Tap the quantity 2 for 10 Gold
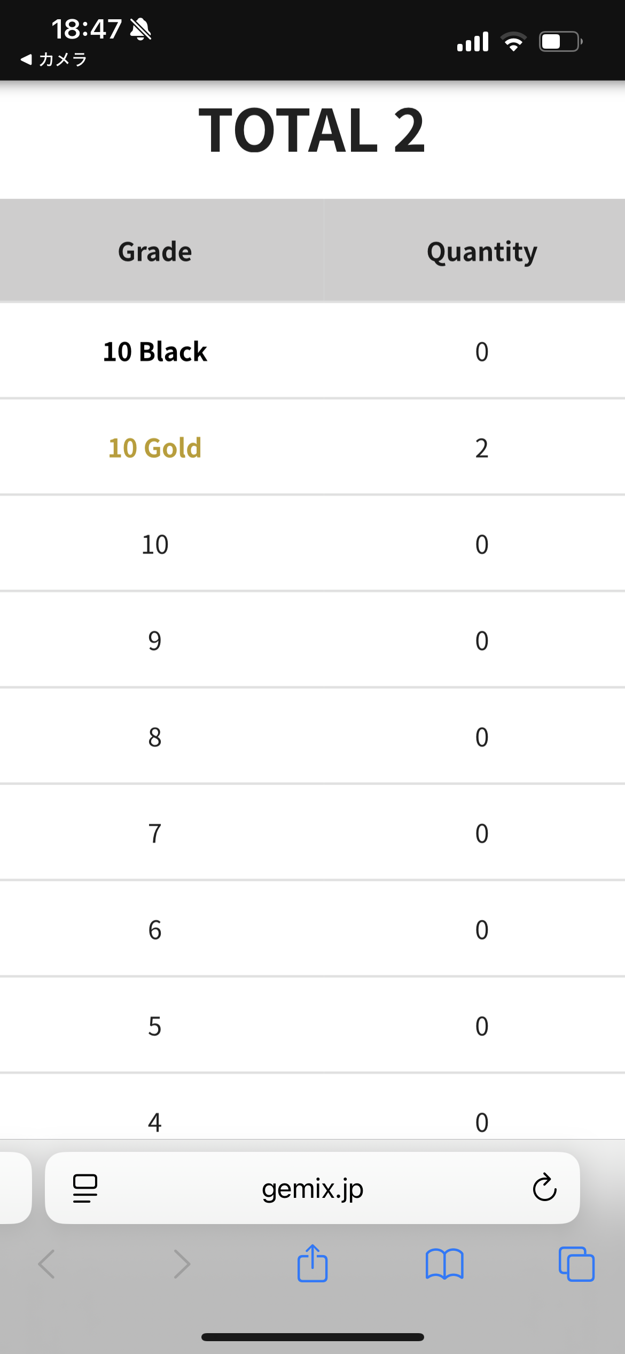This screenshot has height=1354, width=625. point(482,448)
